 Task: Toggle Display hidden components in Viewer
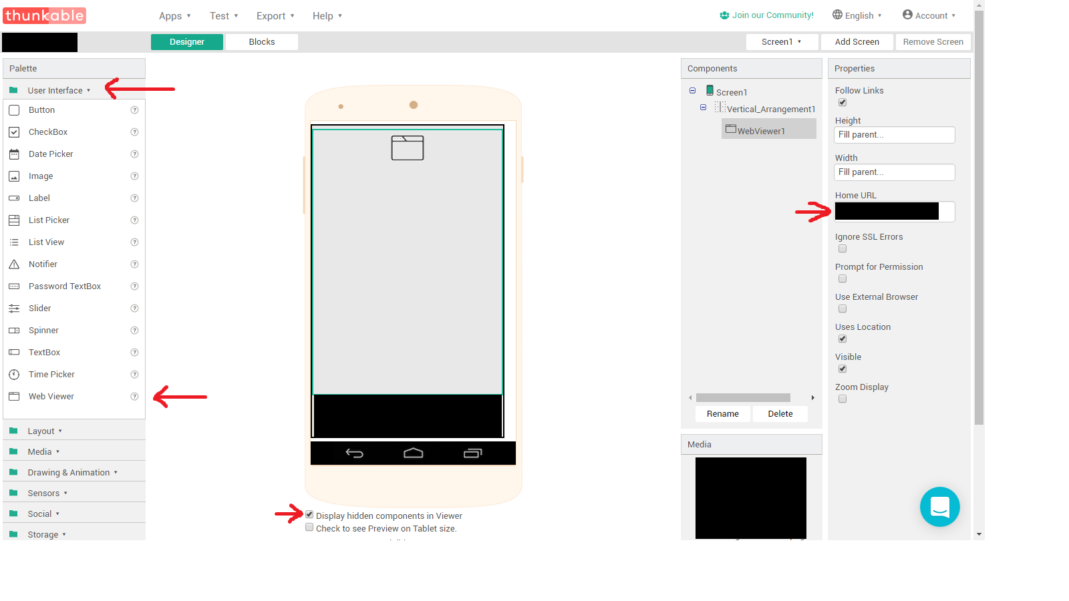coord(309,515)
